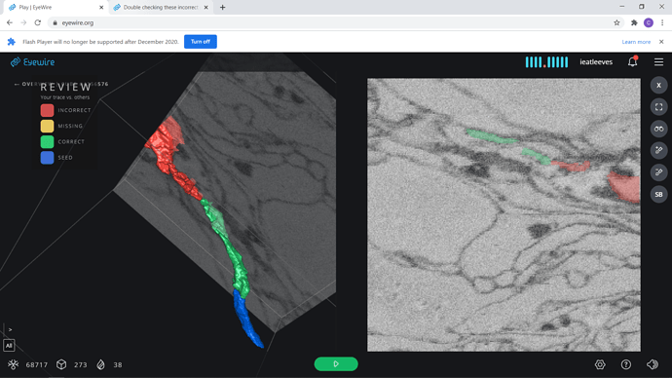Select the remove-segment eraser tool
This screenshot has height=378, width=672.
[x=658, y=172]
